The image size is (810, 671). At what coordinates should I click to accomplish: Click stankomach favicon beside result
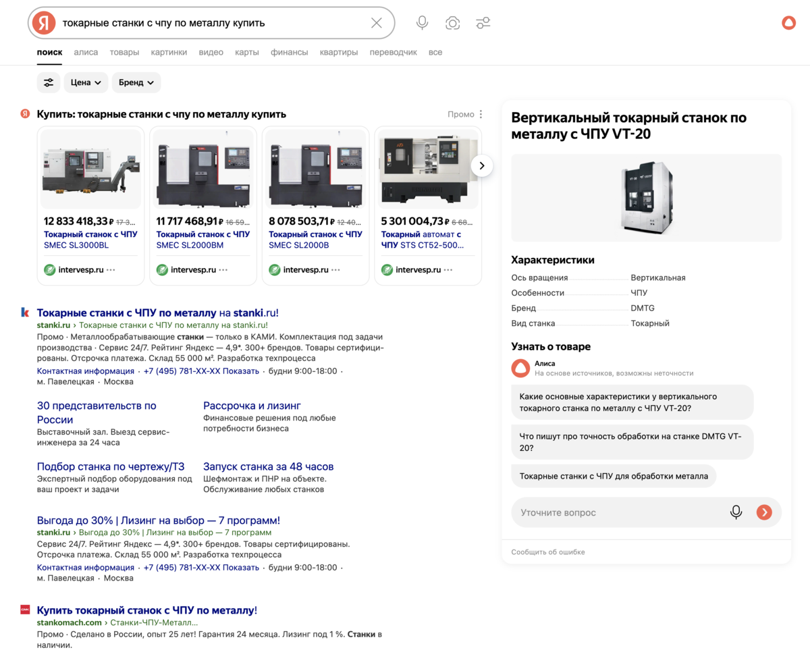[25, 610]
